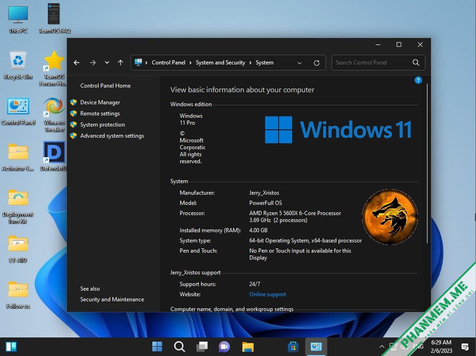Launch DefenderUI desktop shortcut

pyautogui.click(x=54, y=156)
